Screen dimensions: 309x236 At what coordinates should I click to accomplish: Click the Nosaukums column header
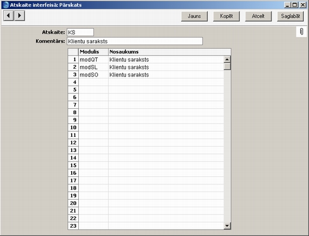170,52
